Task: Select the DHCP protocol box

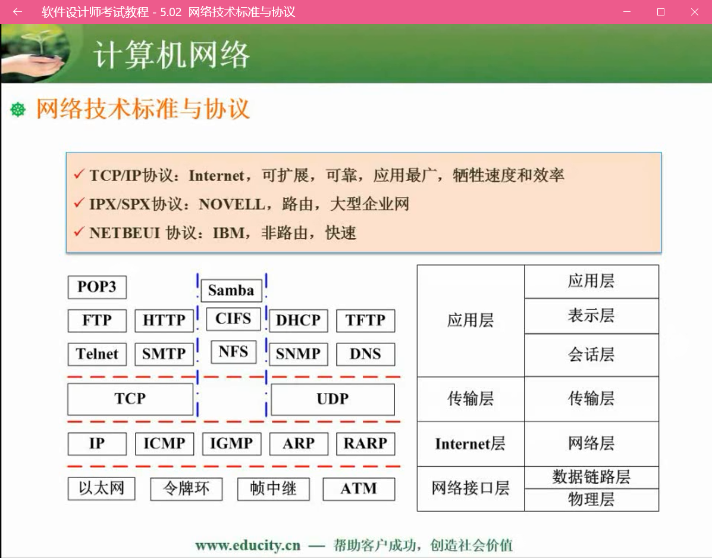Action: point(298,320)
